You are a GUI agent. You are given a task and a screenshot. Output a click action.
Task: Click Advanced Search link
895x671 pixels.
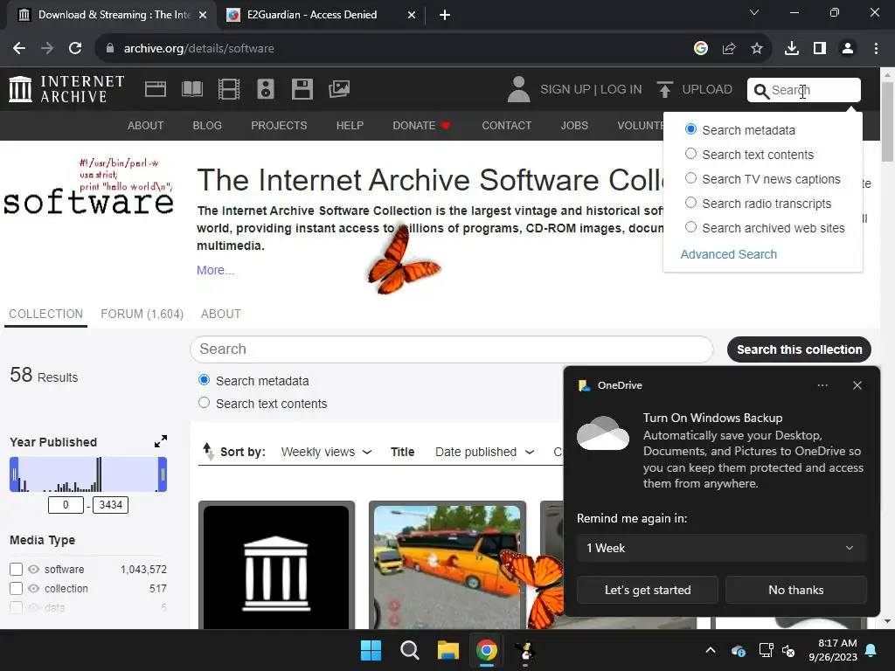click(x=728, y=254)
